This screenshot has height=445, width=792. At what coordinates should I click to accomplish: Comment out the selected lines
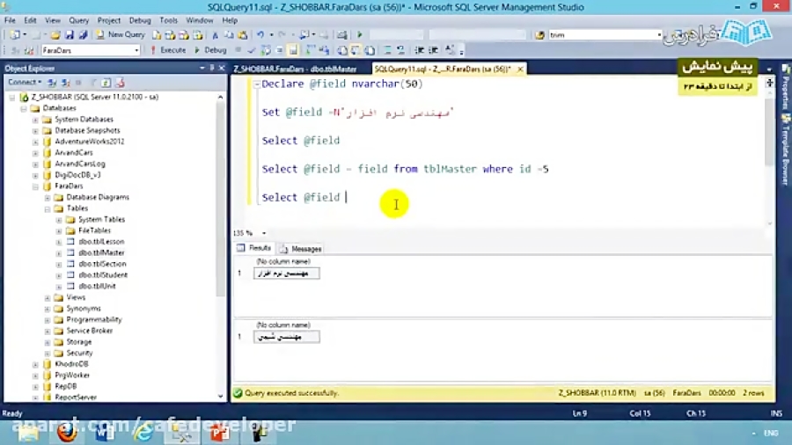388,50
